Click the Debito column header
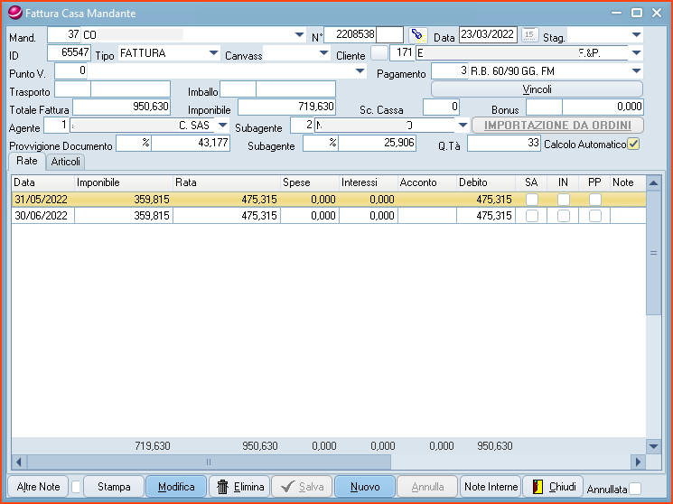This screenshot has width=673, height=504. [x=486, y=182]
